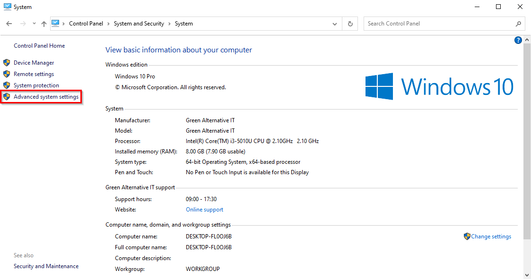Click the support hours 09:00 - 17:30
Image resolution: width=531 pixels, height=279 pixels.
pos(201,199)
